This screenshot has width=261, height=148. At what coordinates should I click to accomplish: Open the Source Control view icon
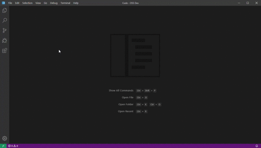[x=4, y=31]
